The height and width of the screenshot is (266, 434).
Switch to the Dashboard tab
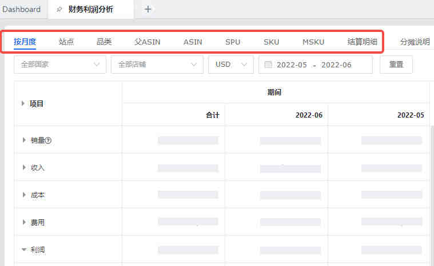21,9
